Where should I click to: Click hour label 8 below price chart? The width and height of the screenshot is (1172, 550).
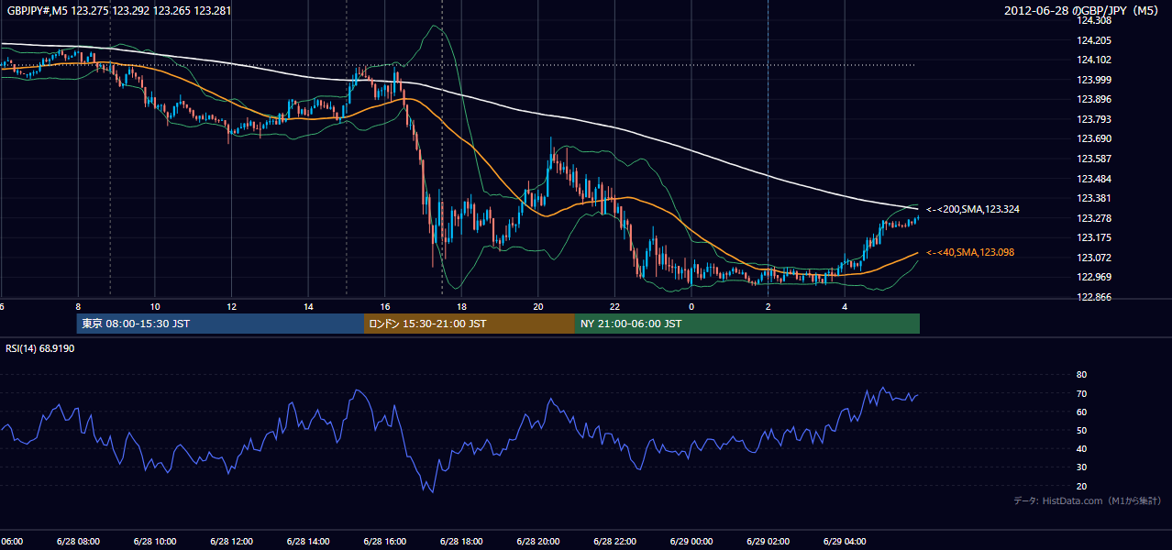pyautogui.click(x=78, y=306)
